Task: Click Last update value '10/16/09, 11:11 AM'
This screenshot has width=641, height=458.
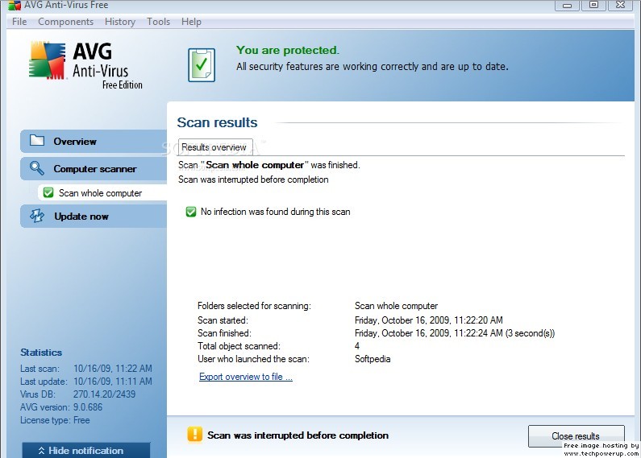Action: pos(113,382)
